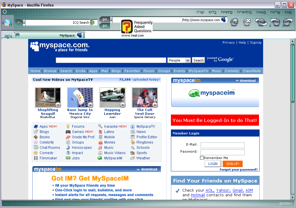Expand the People search type dropdown
296x208 pixels.
click(x=188, y=60)
